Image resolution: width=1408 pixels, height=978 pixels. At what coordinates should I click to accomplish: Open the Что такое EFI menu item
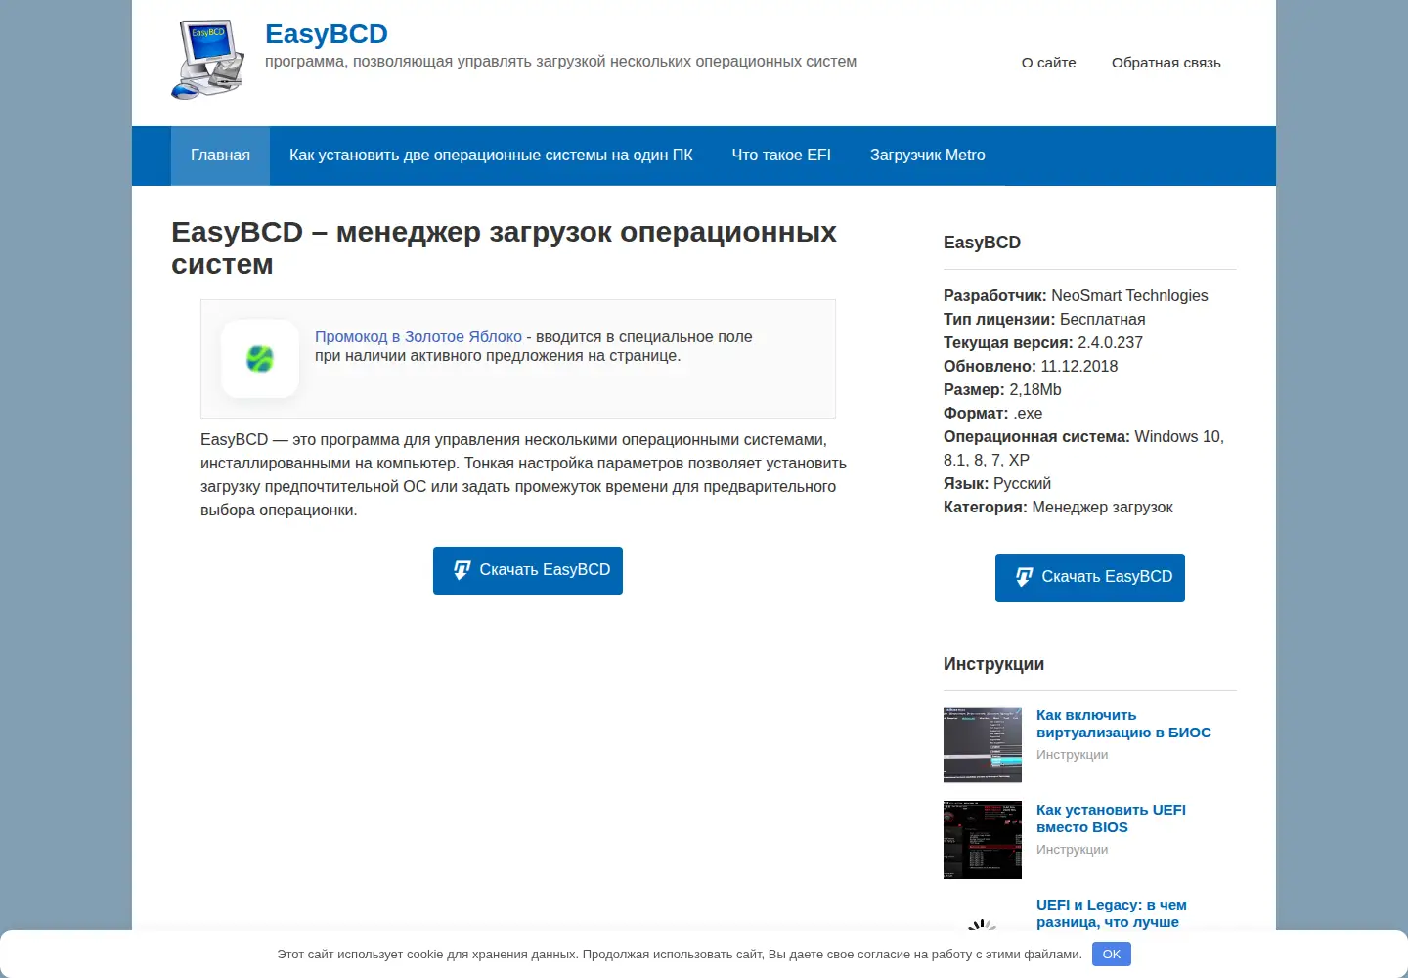pyautogui.click(x=781, y=156)
